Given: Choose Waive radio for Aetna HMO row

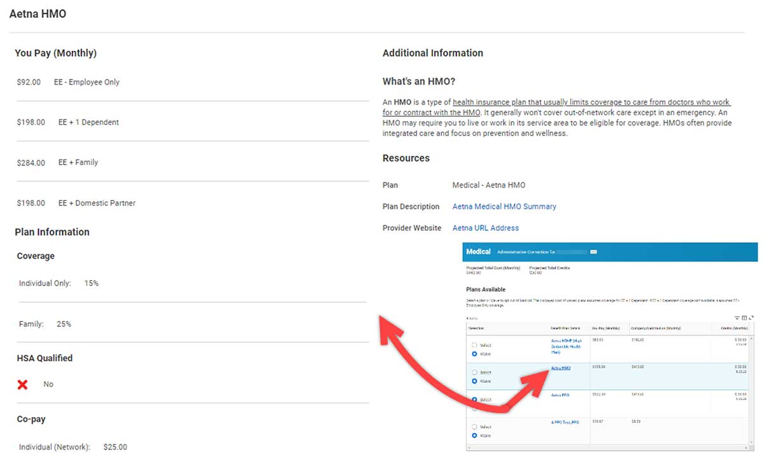Looking at the screenshot, I should pyautogui.click(x=474, y=381).
